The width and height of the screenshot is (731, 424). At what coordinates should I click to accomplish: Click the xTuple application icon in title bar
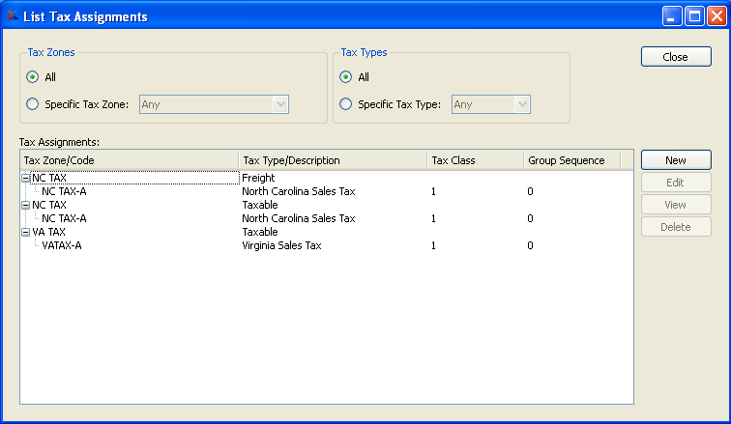pos(13,15)
